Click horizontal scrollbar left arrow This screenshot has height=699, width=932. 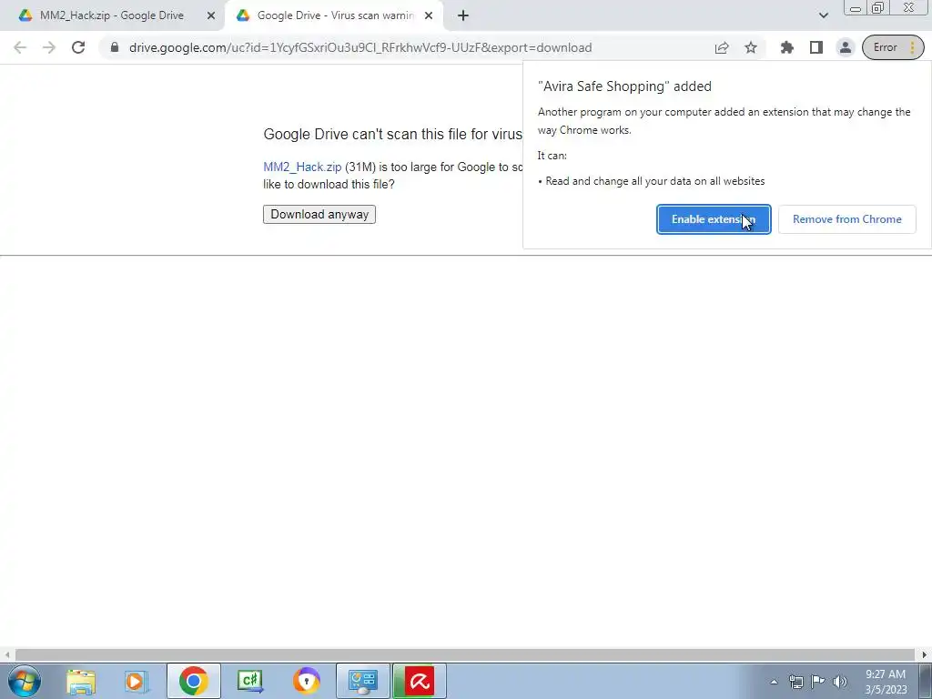point(7,654)
